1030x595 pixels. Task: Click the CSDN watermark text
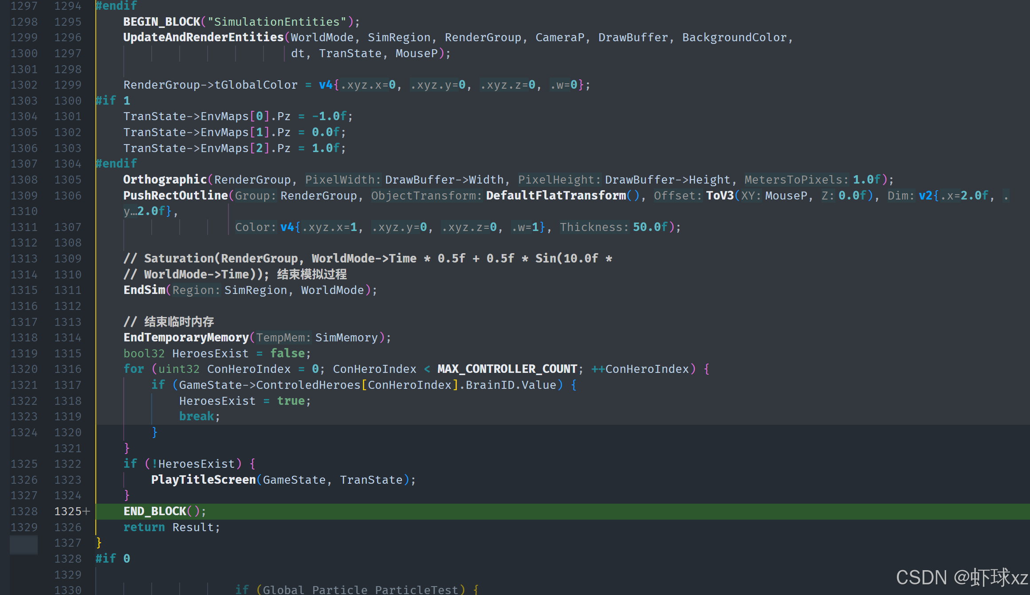coord(961,577)
